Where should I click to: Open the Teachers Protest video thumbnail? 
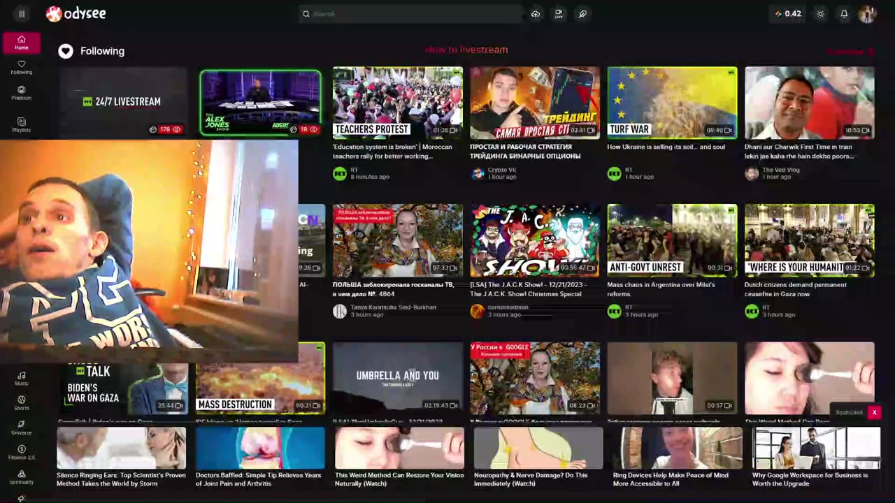point(398,103)
